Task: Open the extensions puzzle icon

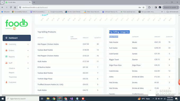Action: click(149, 7)
